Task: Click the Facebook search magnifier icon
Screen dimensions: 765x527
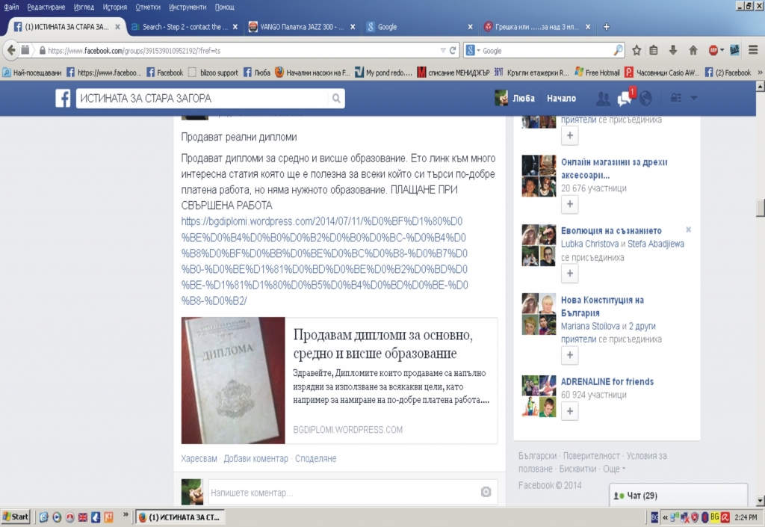Action: click(x=336, y=99)
